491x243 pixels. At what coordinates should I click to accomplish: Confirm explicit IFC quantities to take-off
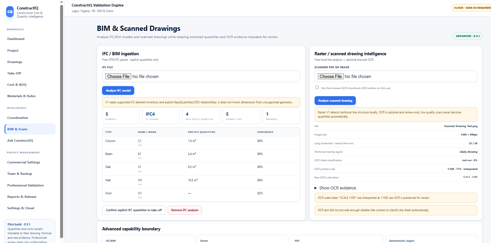[134, 210]
